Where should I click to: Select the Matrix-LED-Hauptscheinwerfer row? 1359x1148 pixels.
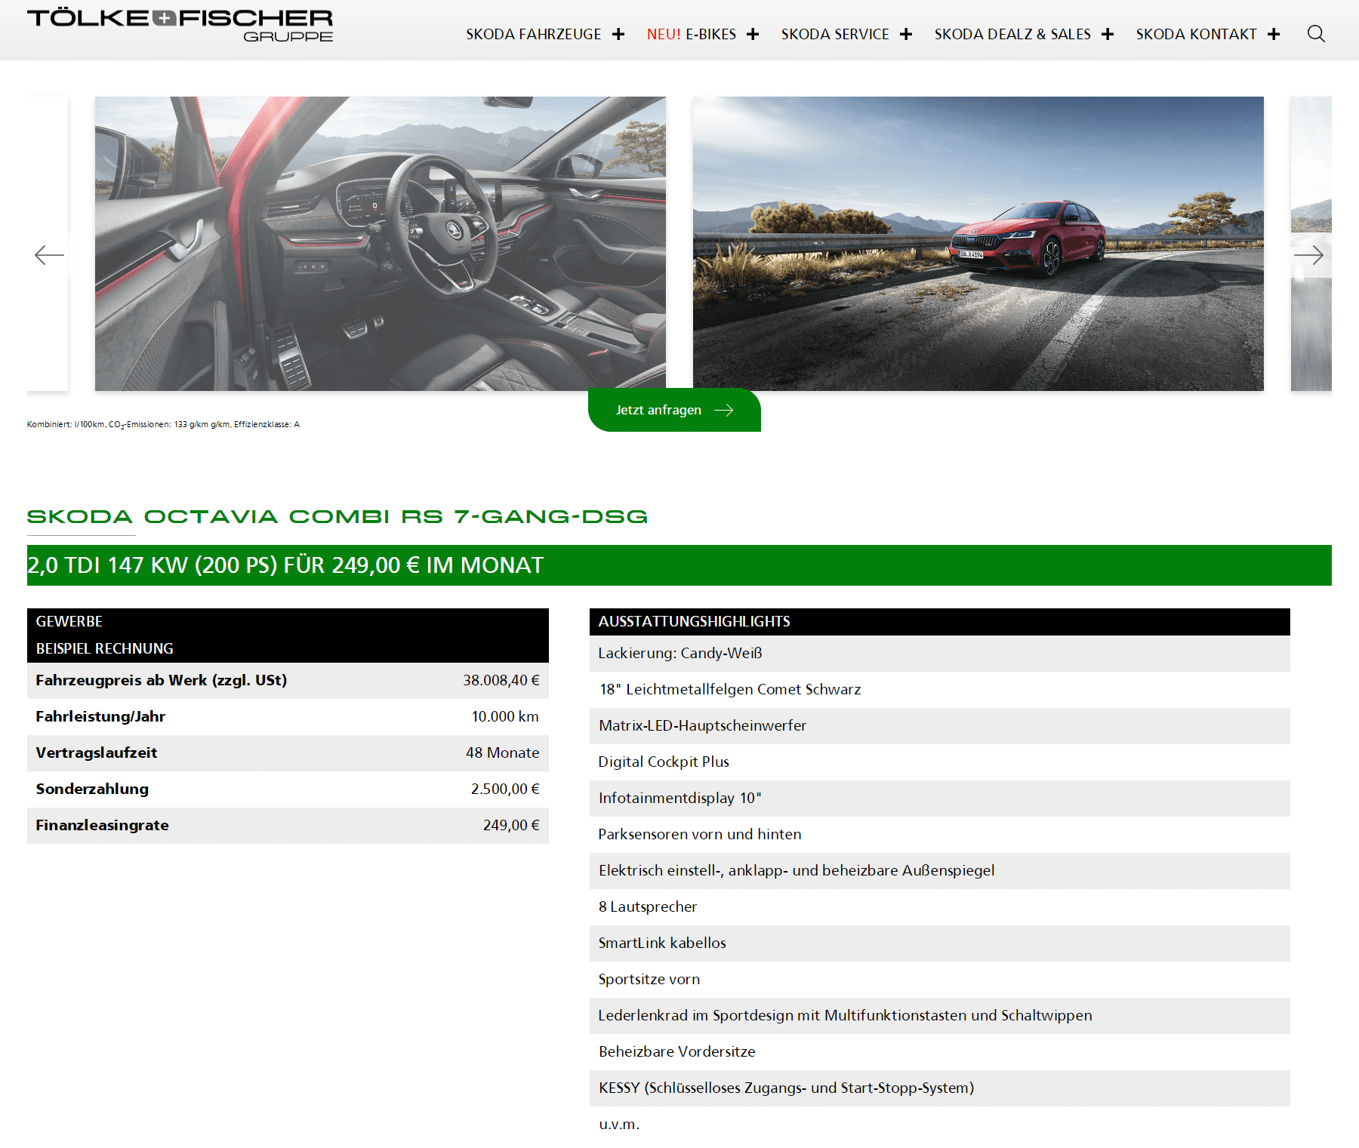pos(940,726)
